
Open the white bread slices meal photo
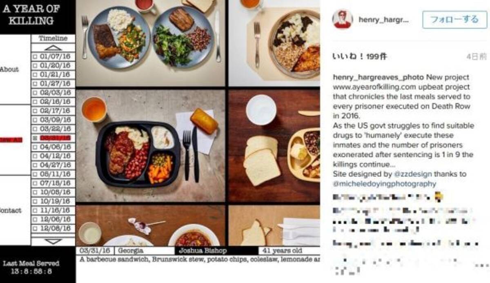point(274,146)
